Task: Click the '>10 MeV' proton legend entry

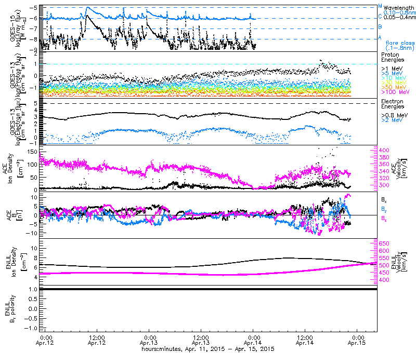Action: 394,78
